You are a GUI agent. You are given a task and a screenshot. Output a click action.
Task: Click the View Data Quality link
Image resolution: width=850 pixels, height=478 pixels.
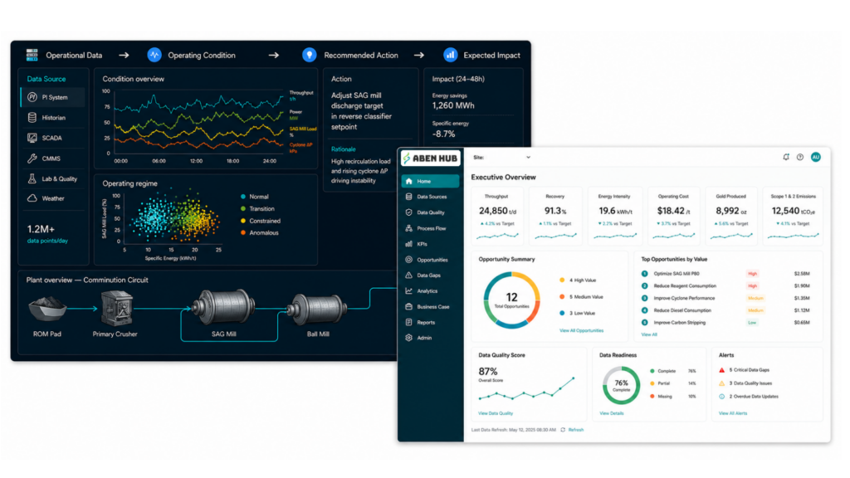[x=496, y=413]
